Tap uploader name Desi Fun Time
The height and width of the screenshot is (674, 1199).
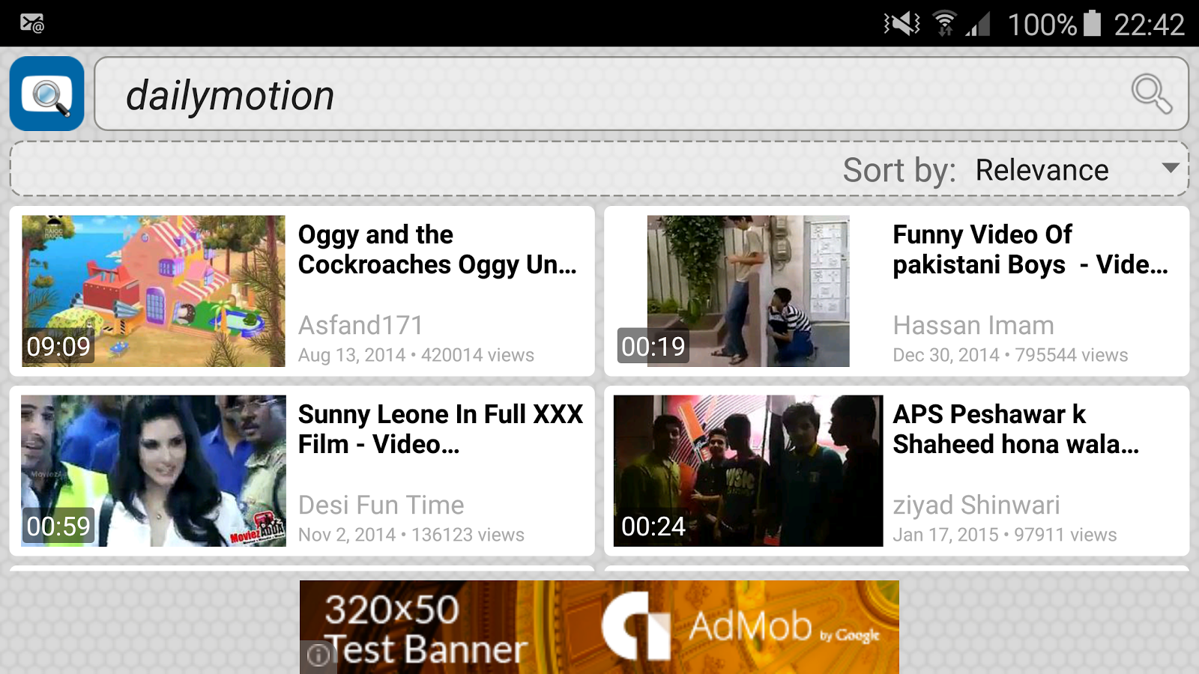pyautogui.click(x=381, y=505)
